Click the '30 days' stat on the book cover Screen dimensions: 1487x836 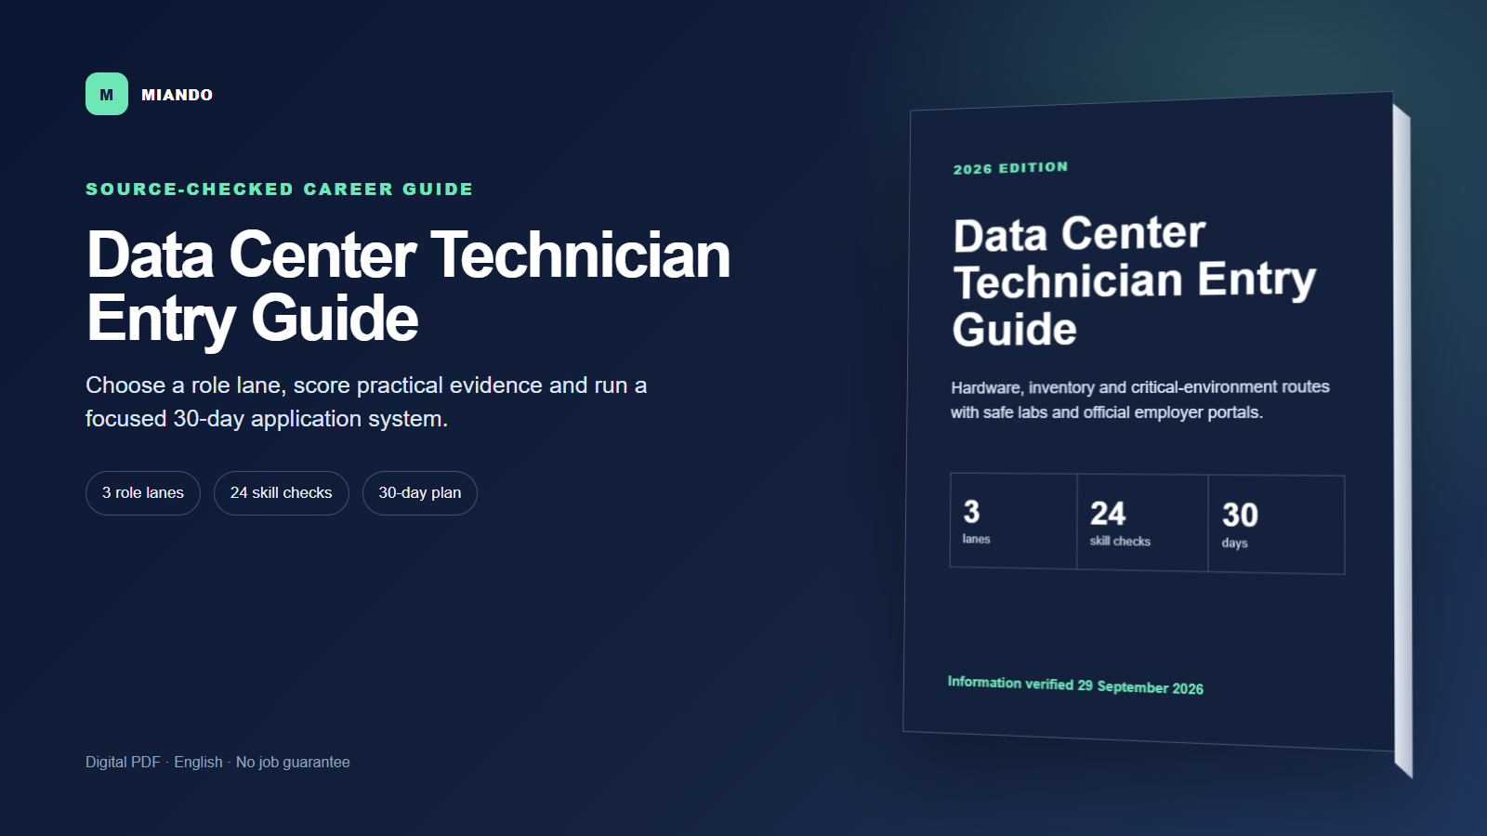pos(1276,525)
